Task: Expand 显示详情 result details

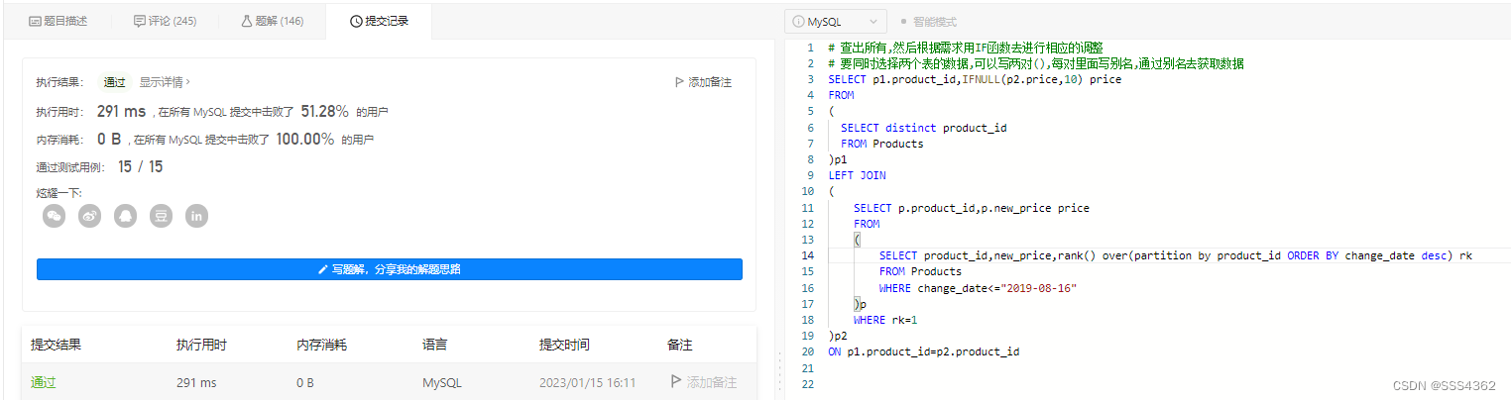Action: (x=165, y=82)
